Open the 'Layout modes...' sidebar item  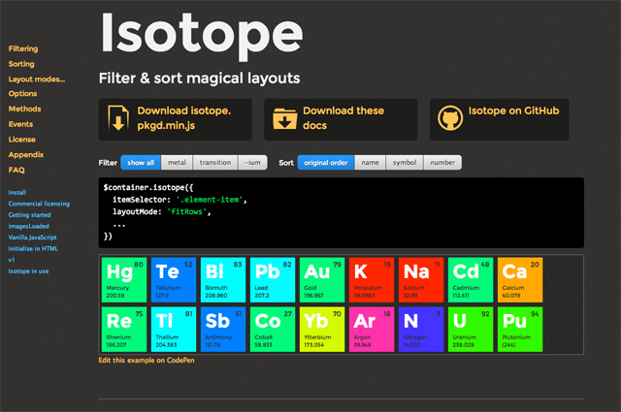point(37,79)
